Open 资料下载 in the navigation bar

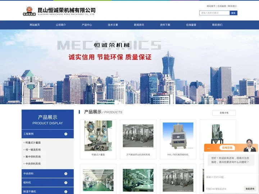point(165,25)
